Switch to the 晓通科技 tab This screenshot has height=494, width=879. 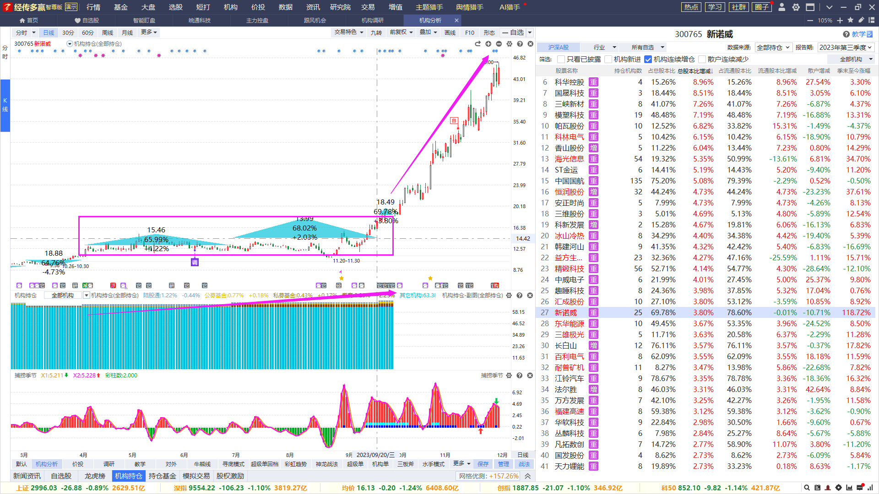point(200,20)
